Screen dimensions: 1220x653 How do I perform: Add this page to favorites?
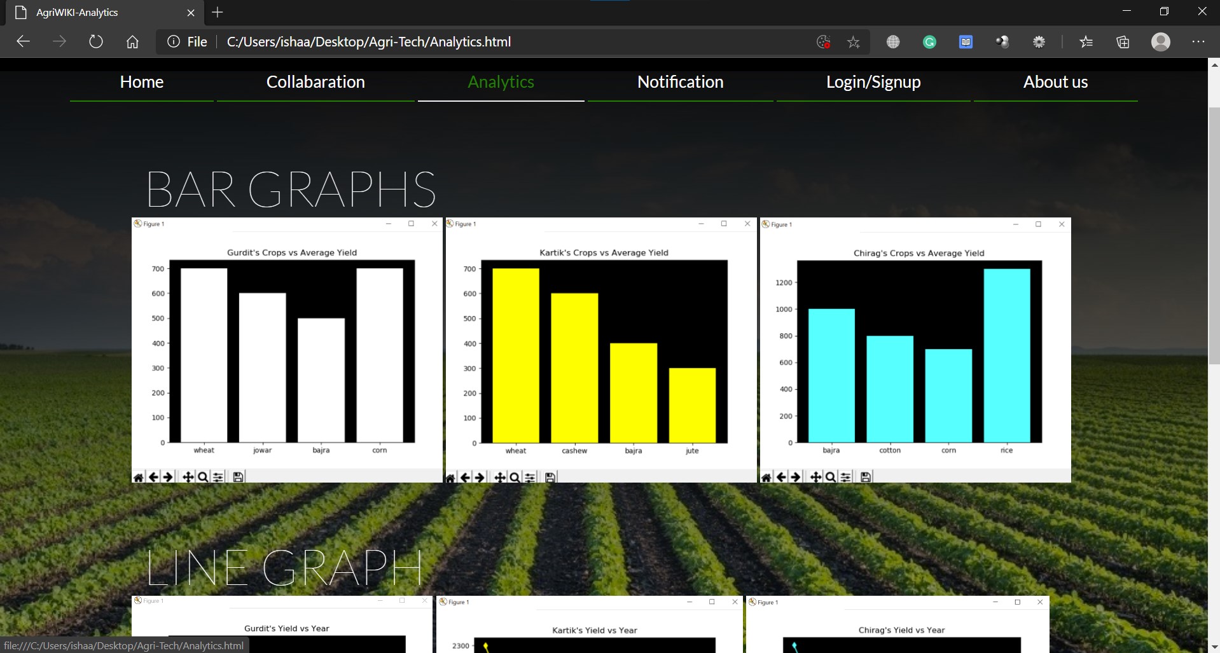pyautogui.click(x=854, y=42)
